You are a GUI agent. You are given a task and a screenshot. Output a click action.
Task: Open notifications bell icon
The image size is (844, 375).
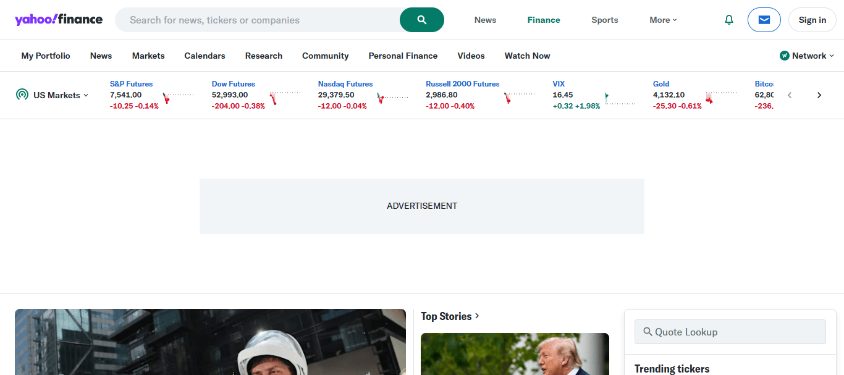729,20
